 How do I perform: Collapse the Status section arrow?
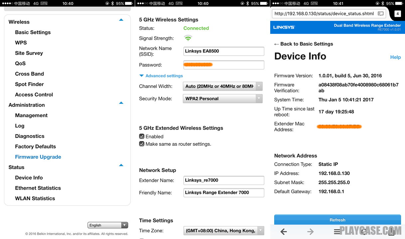[121, 165]
